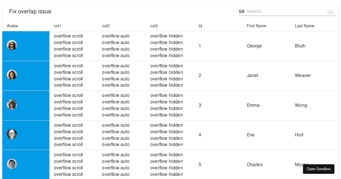The width and height of the screenshot is (341, 179).
Task: Click the Open Sandbox button
Action: [319, 169]
